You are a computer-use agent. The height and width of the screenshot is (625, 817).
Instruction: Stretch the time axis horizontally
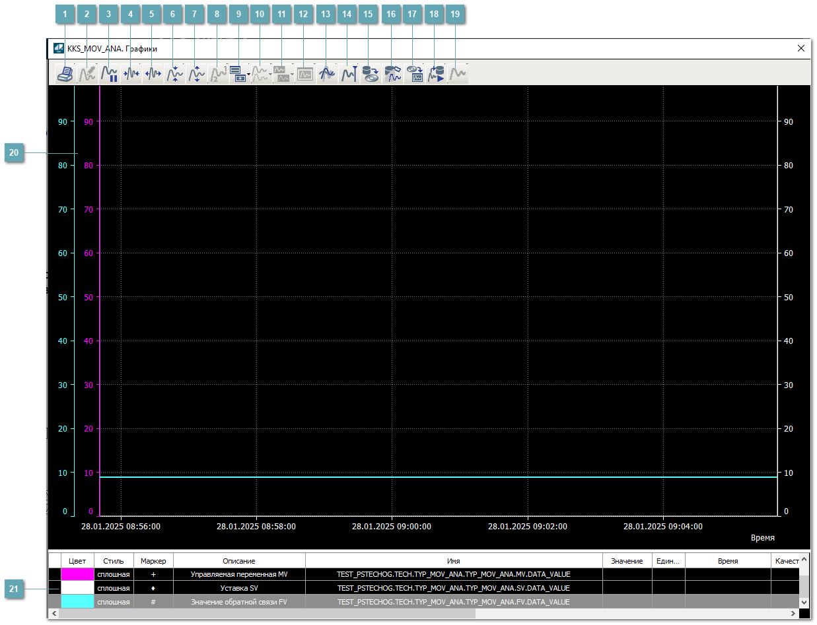153,75
